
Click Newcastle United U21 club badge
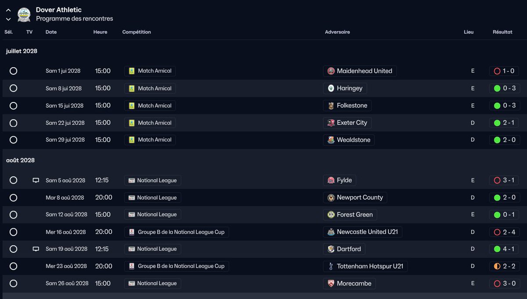pyautogui.click(x=331, y=232)
